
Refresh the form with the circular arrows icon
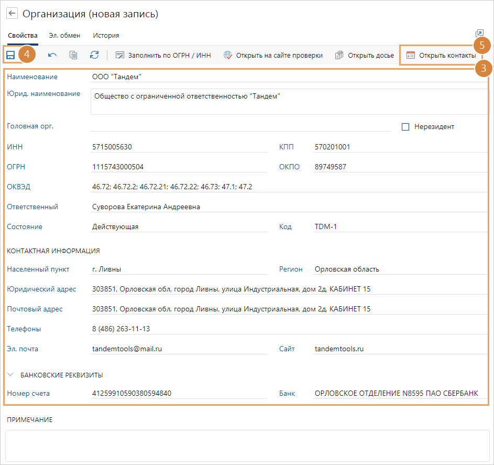(94, 55)
